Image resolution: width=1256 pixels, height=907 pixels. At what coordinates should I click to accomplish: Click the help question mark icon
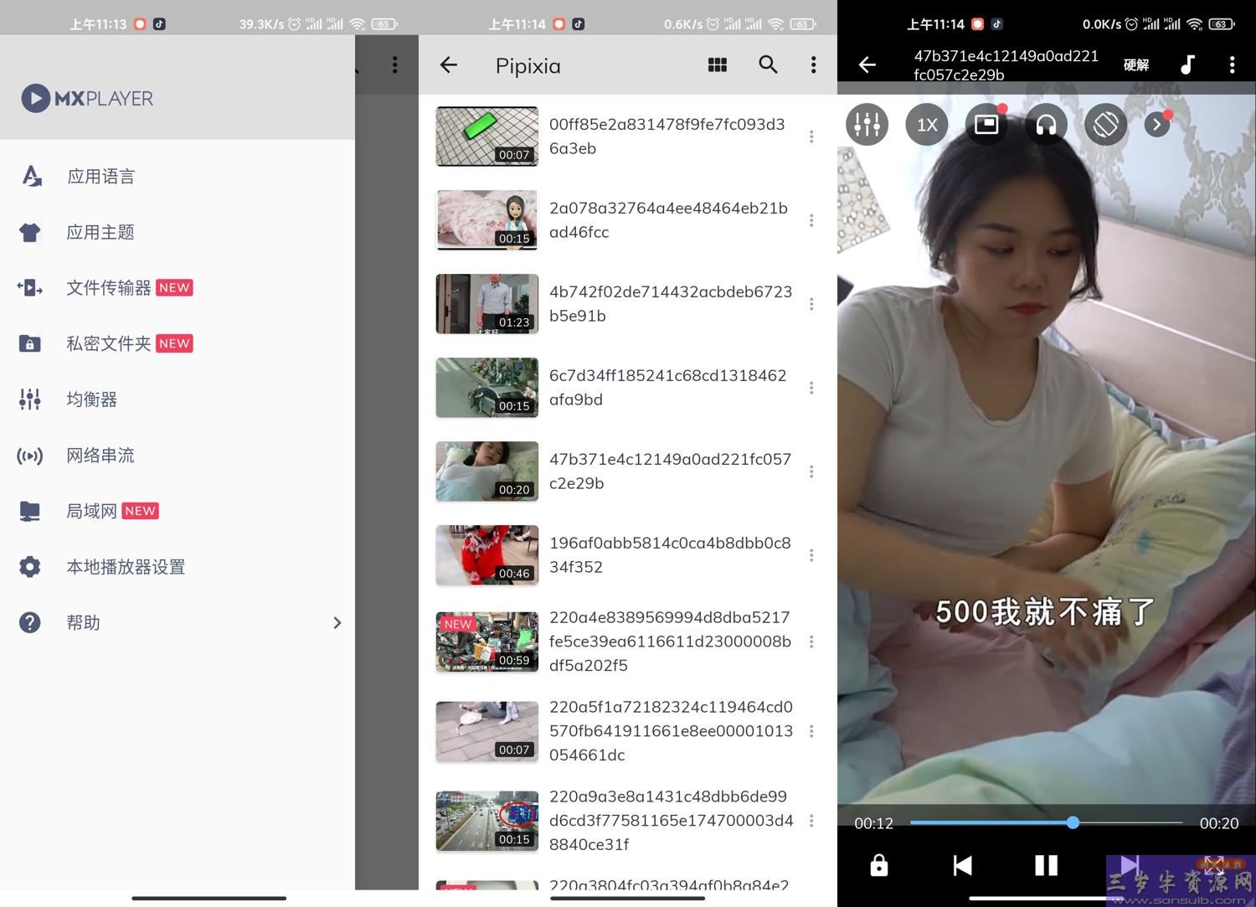[x=30, y=622]
